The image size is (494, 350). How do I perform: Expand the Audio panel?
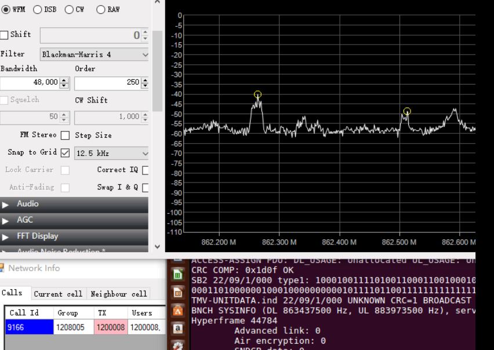pyautogui.click(x=74, y=204)
